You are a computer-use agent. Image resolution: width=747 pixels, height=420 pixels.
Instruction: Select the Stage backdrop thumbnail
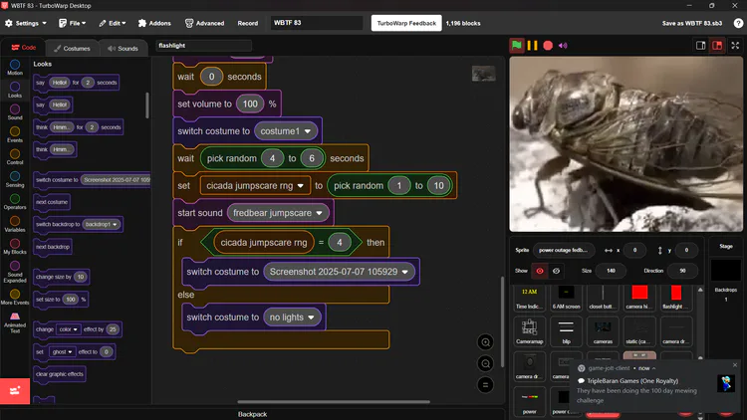(x=725, y=272)
